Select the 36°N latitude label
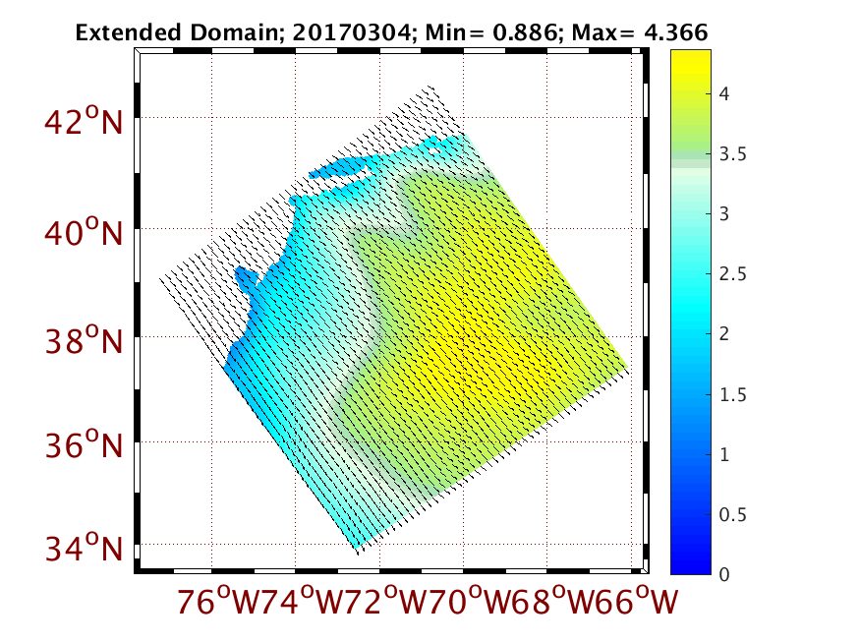 pyautogui.click(x=84, y=444)
